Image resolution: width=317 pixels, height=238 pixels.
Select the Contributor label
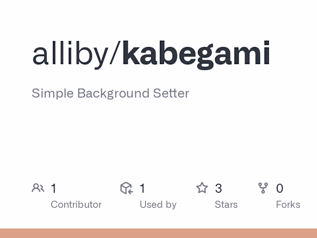pyautogui.click(x=76, y=204)
